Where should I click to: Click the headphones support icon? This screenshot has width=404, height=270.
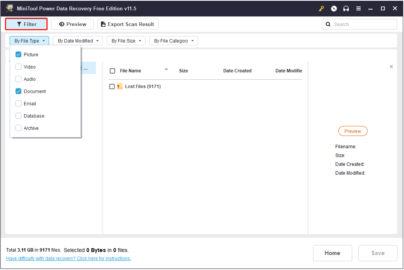(346, 8)
